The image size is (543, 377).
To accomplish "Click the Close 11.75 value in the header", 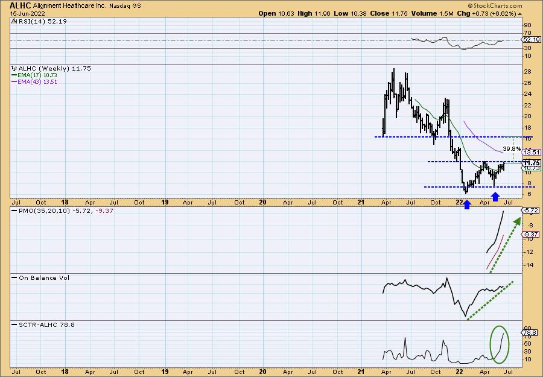I will (x=389, y=13).
